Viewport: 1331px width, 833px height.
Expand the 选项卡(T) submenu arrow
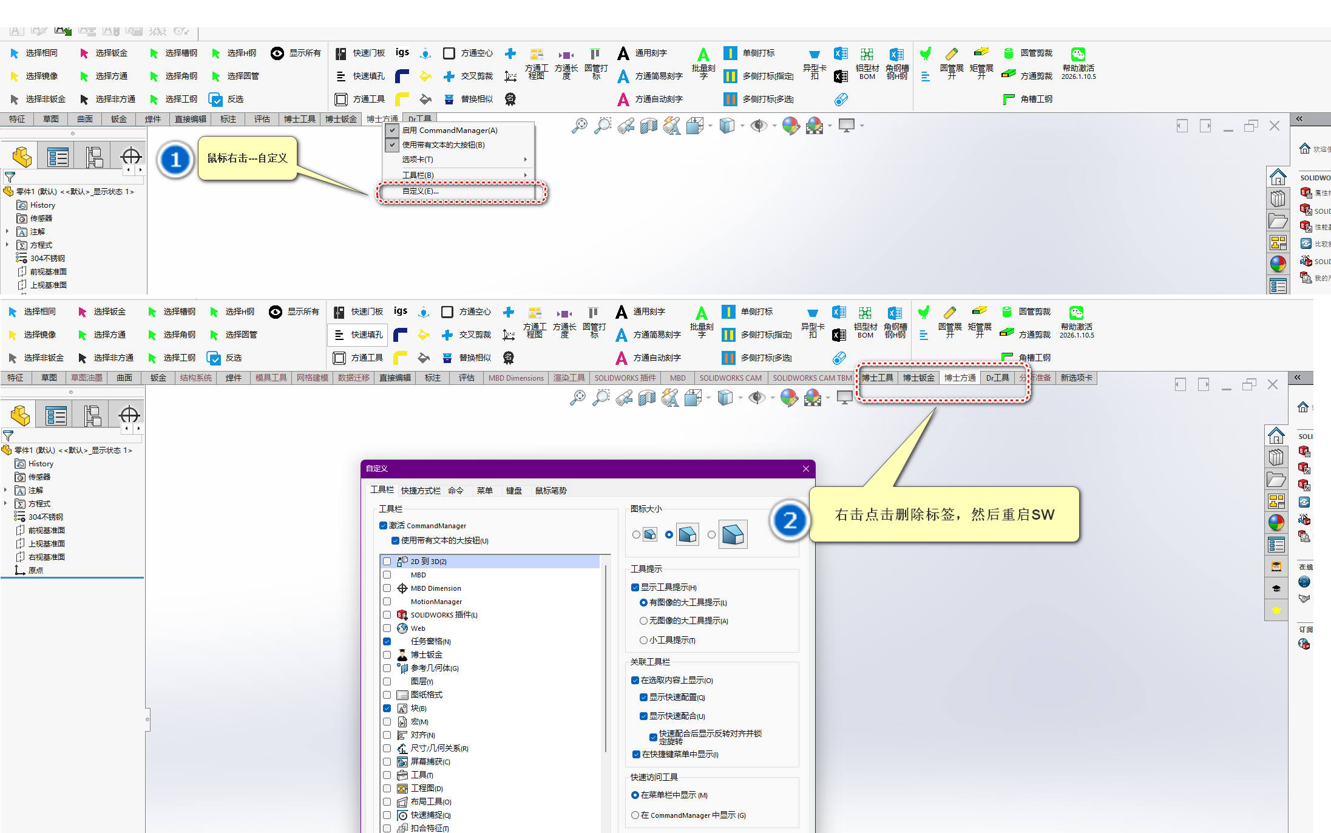click(x=526, y=160)
